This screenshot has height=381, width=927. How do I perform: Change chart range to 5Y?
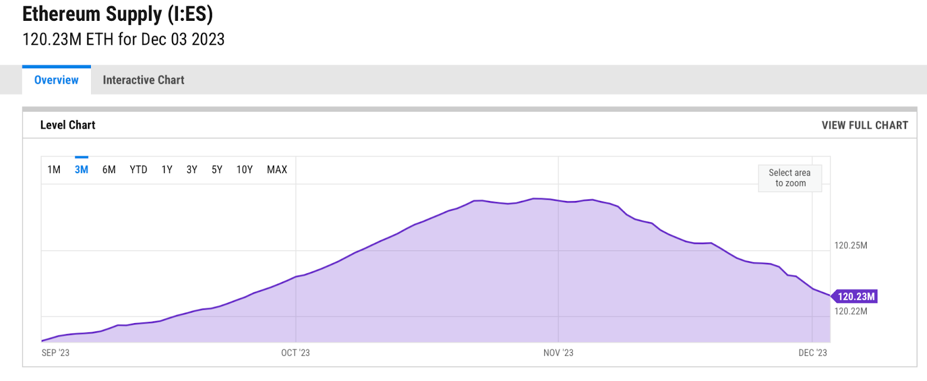pyautogui.click(x=217, y=170)
